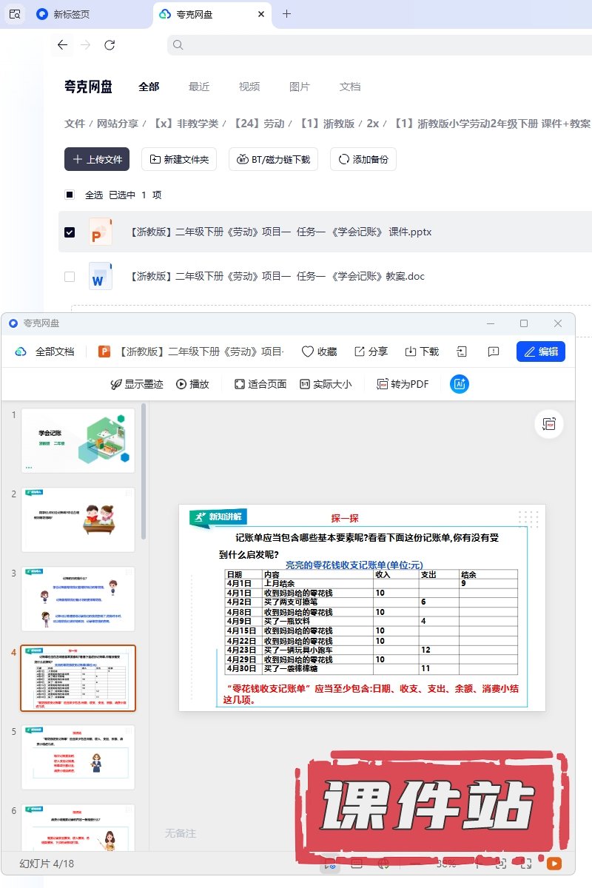This screenshot has width=592, height=888.
Task: Click the feedback message icon beside 编辑
Action: tap(494, 351)
